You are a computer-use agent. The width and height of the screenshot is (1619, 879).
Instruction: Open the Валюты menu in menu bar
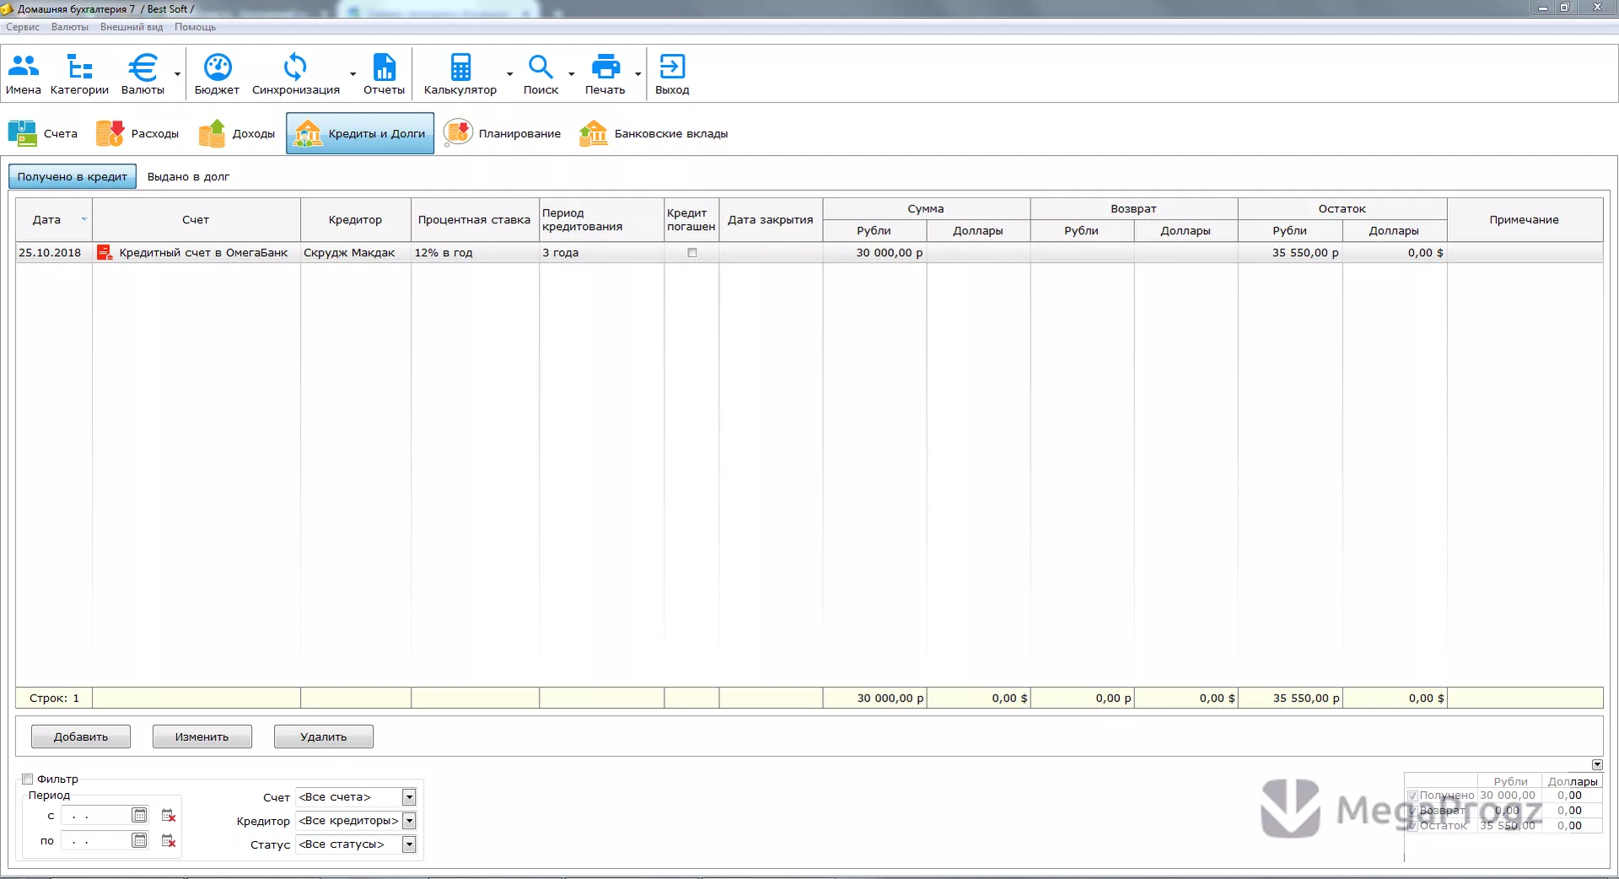point(70,27)
